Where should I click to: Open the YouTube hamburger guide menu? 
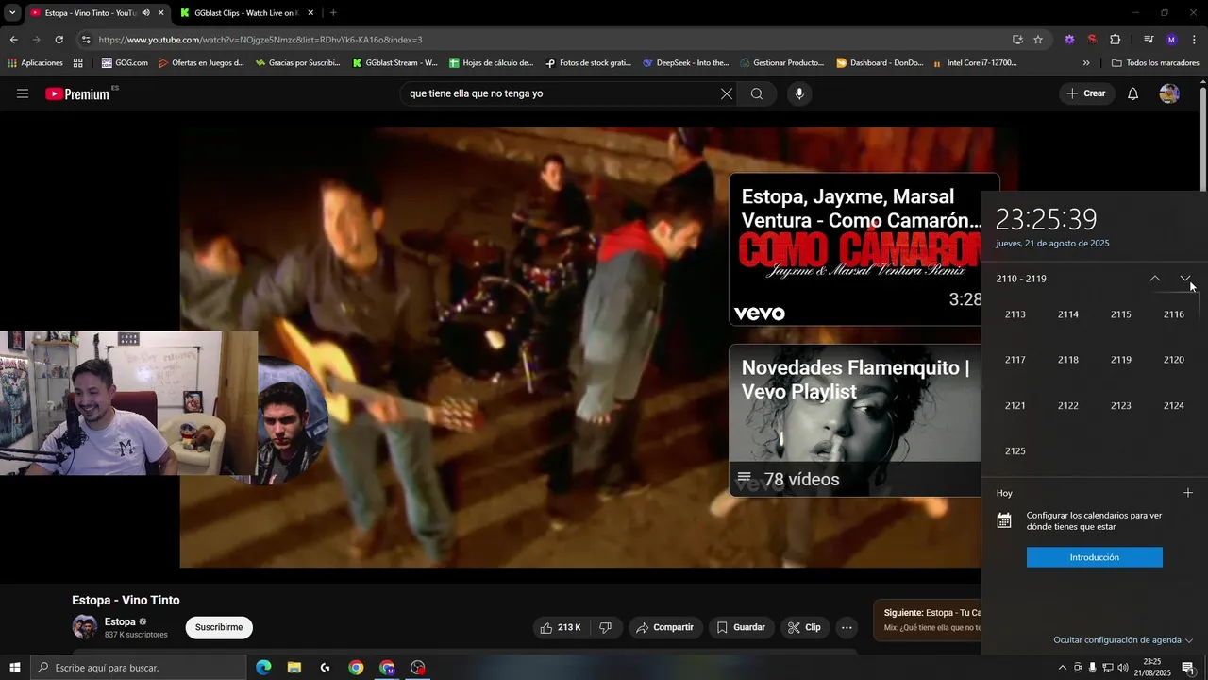[23, 93]
